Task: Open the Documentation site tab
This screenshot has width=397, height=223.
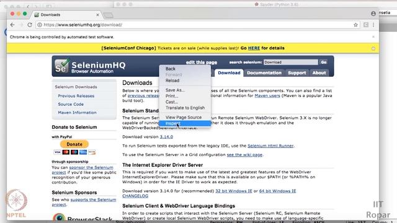Action: coord(264,73)
